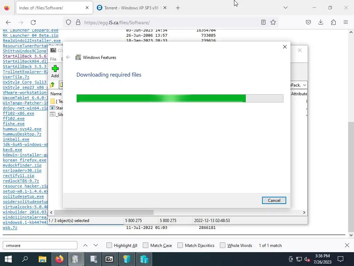
Task: Click the Firefox back arrow
Action: [x=8, y=23]
